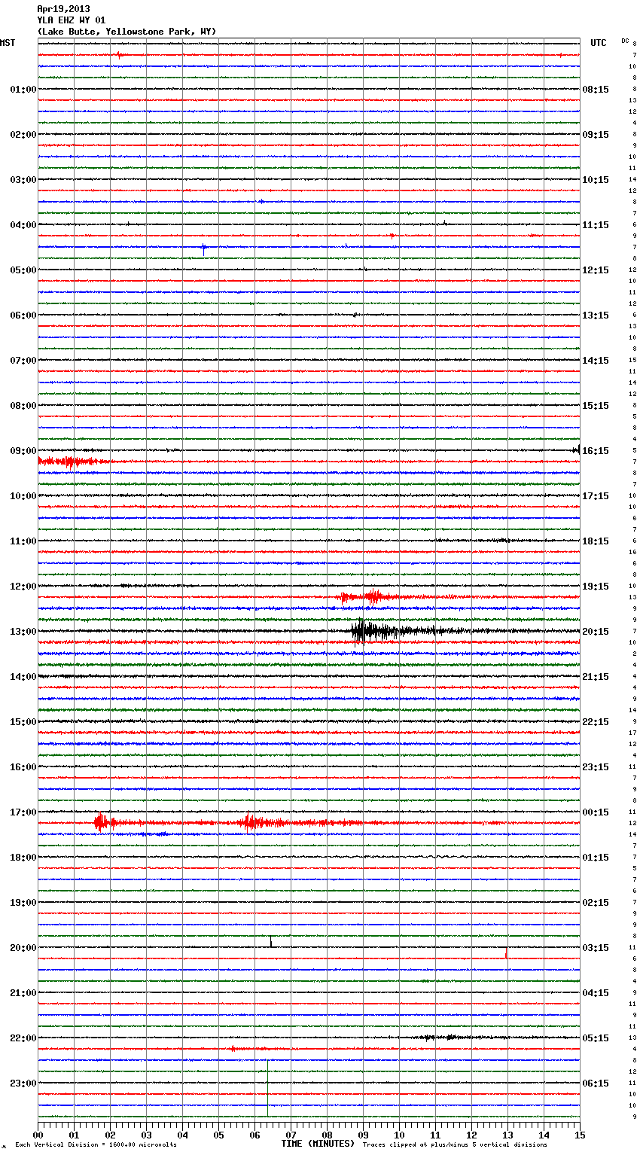Click the blue spike on the 04:30 trace
The width and height of the screenshot is (640, 1155).
[x=203, y=248]
